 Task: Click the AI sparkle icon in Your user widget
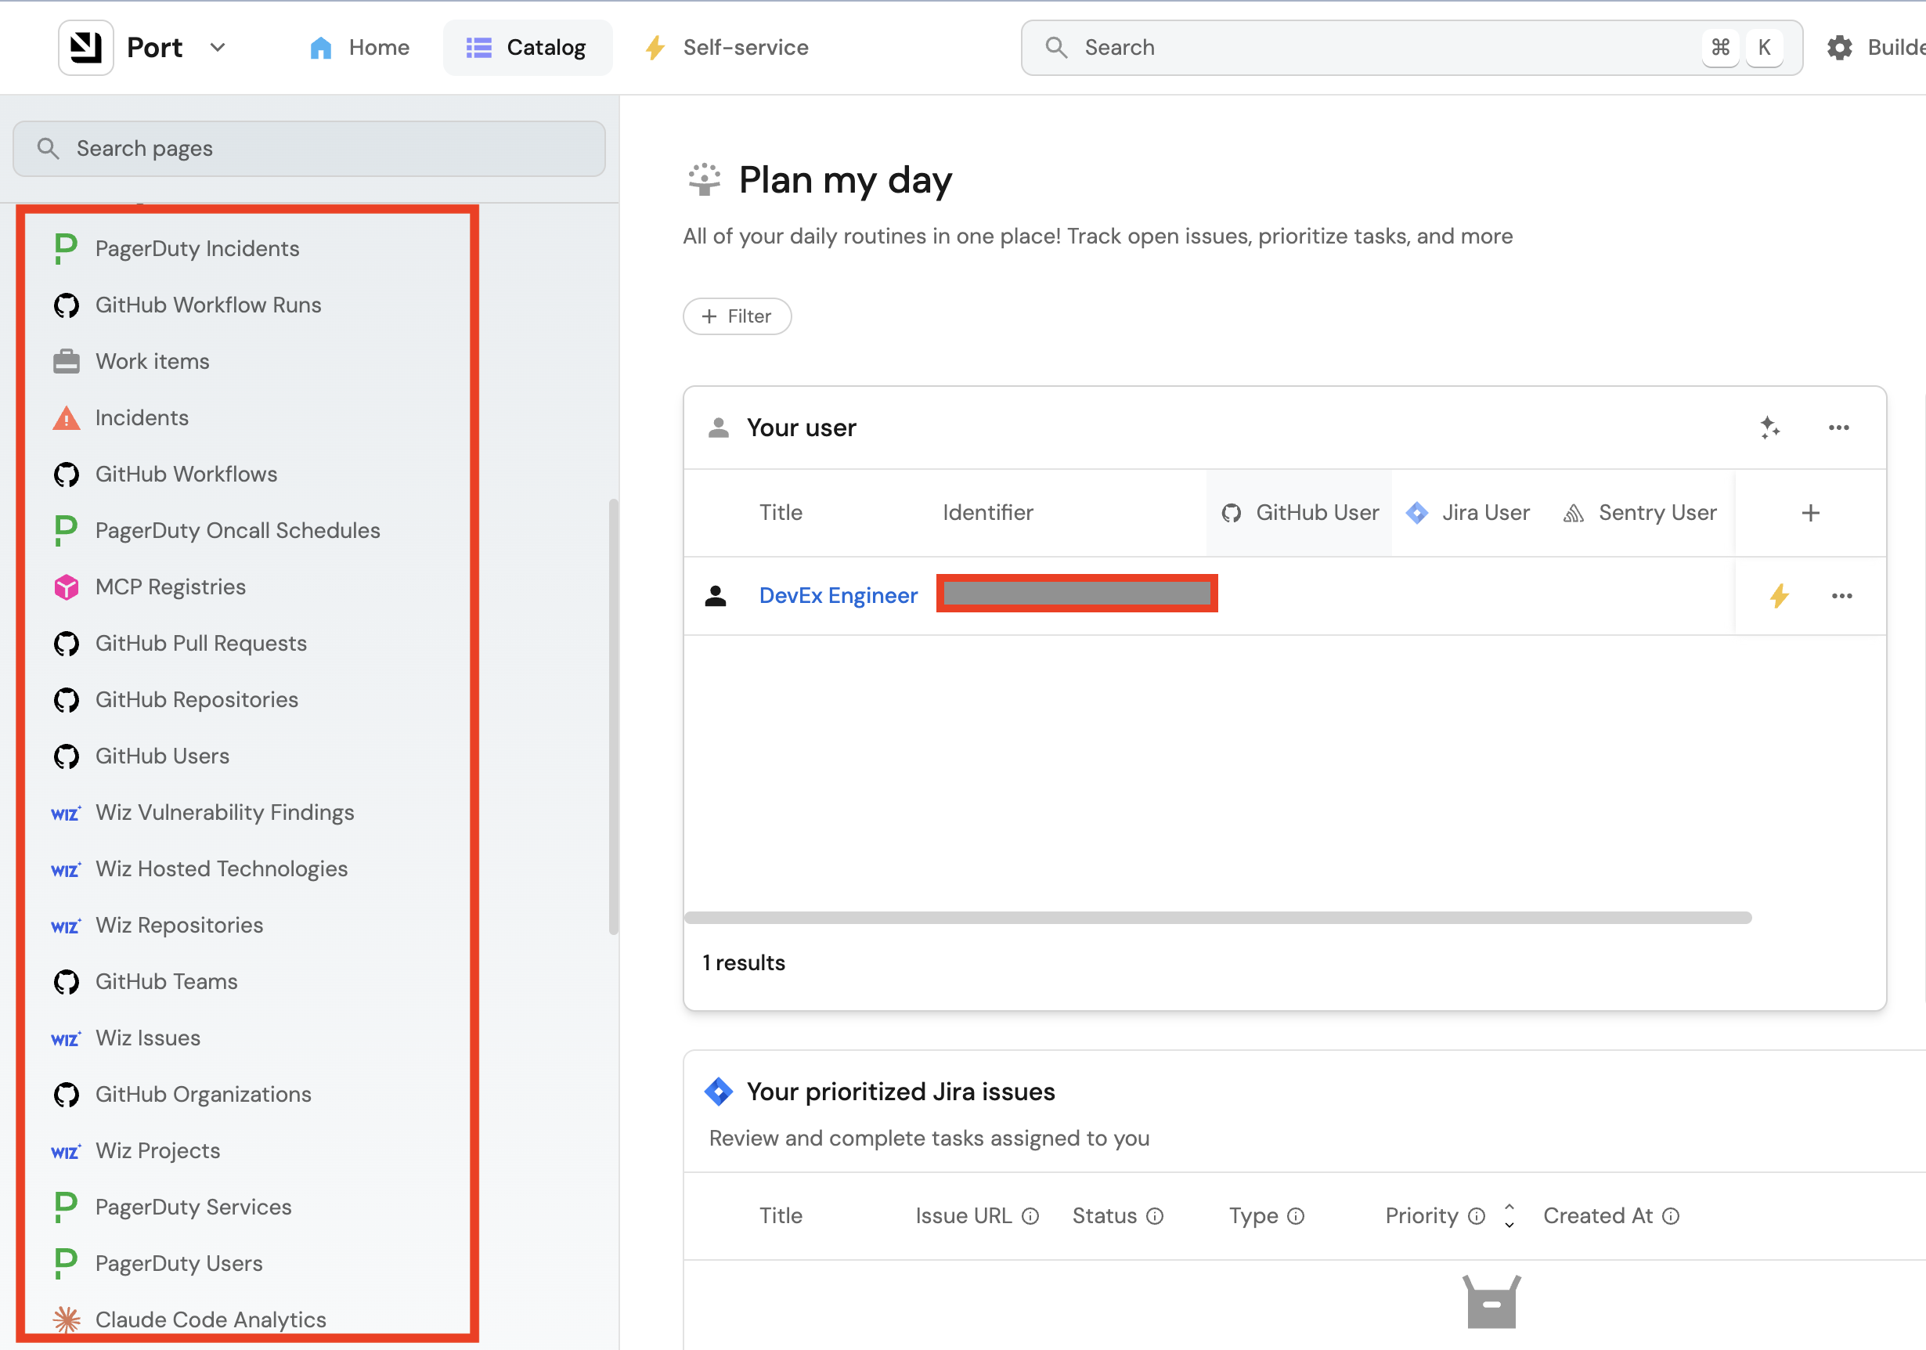(1770, 428)
